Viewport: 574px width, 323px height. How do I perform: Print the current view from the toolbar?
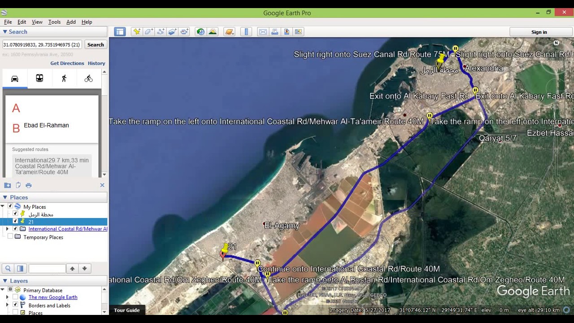coord(275,31)
